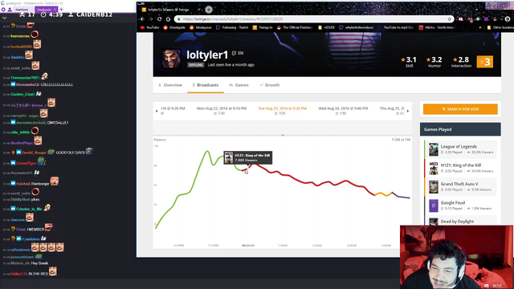Switch to the Growth tab
This screenshot has height=289, width=514.
pyautogui.click(x=270, y=85)
